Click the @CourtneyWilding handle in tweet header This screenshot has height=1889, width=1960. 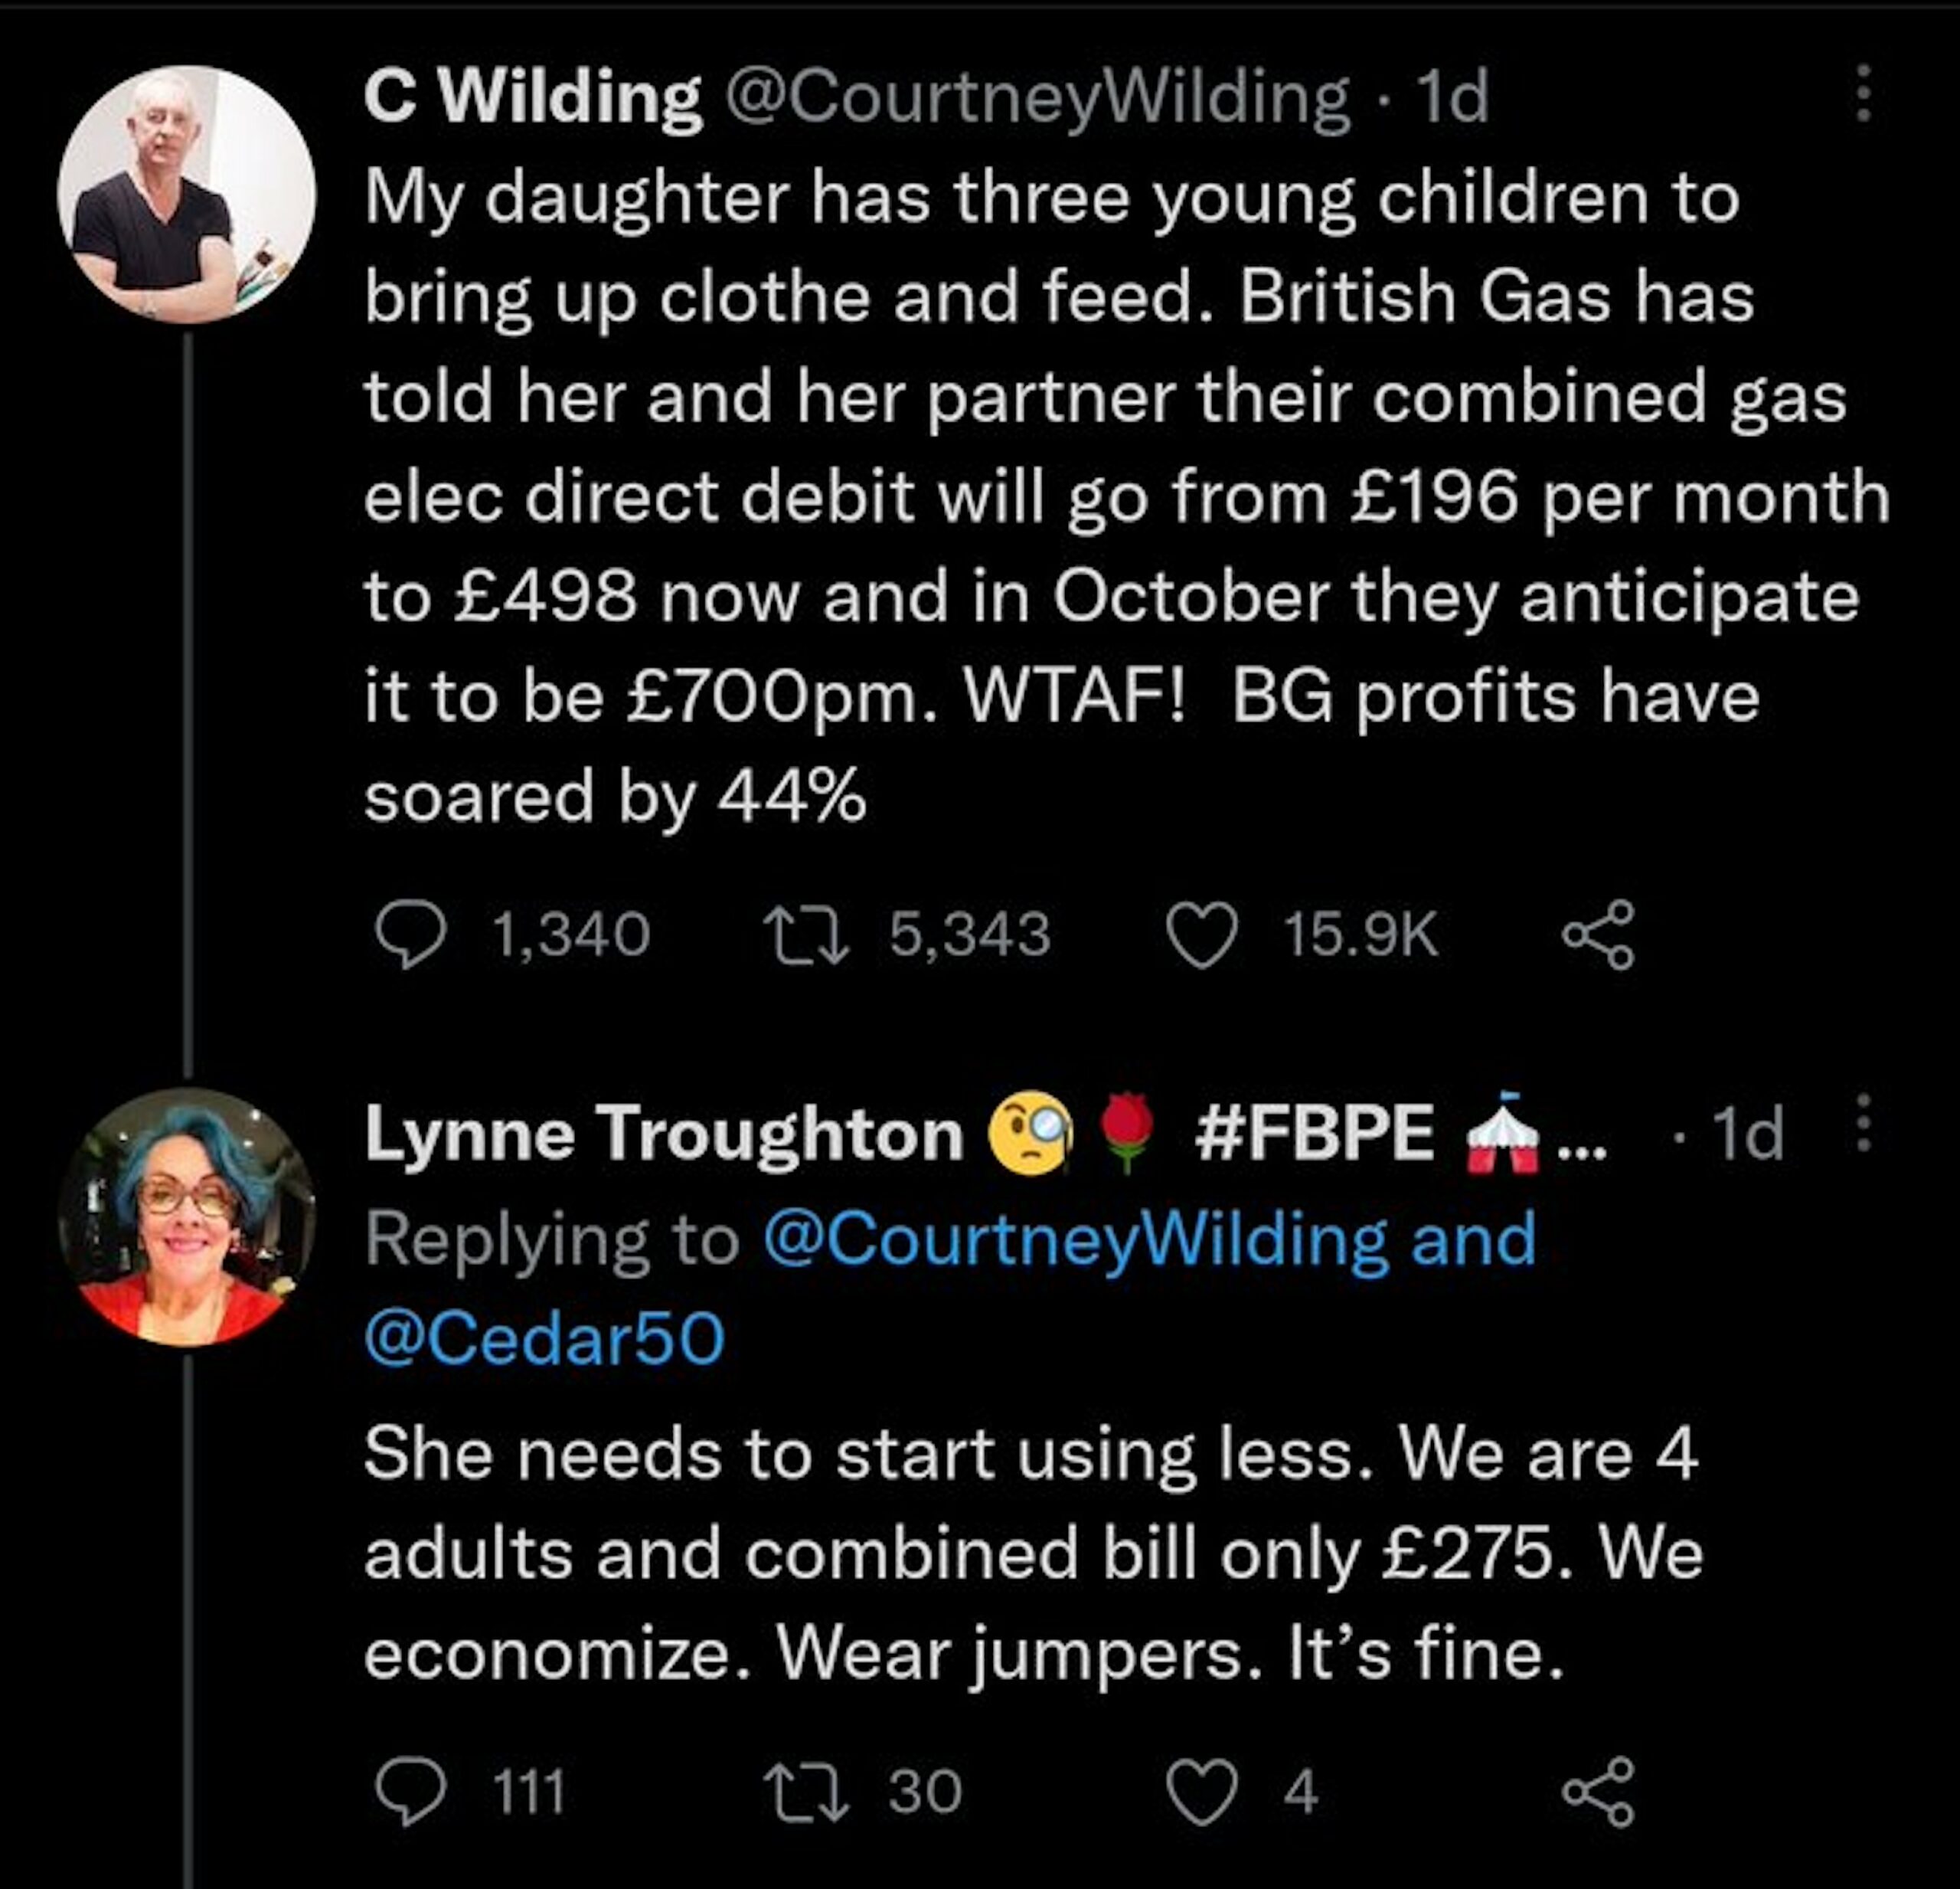coord(1036,98)
